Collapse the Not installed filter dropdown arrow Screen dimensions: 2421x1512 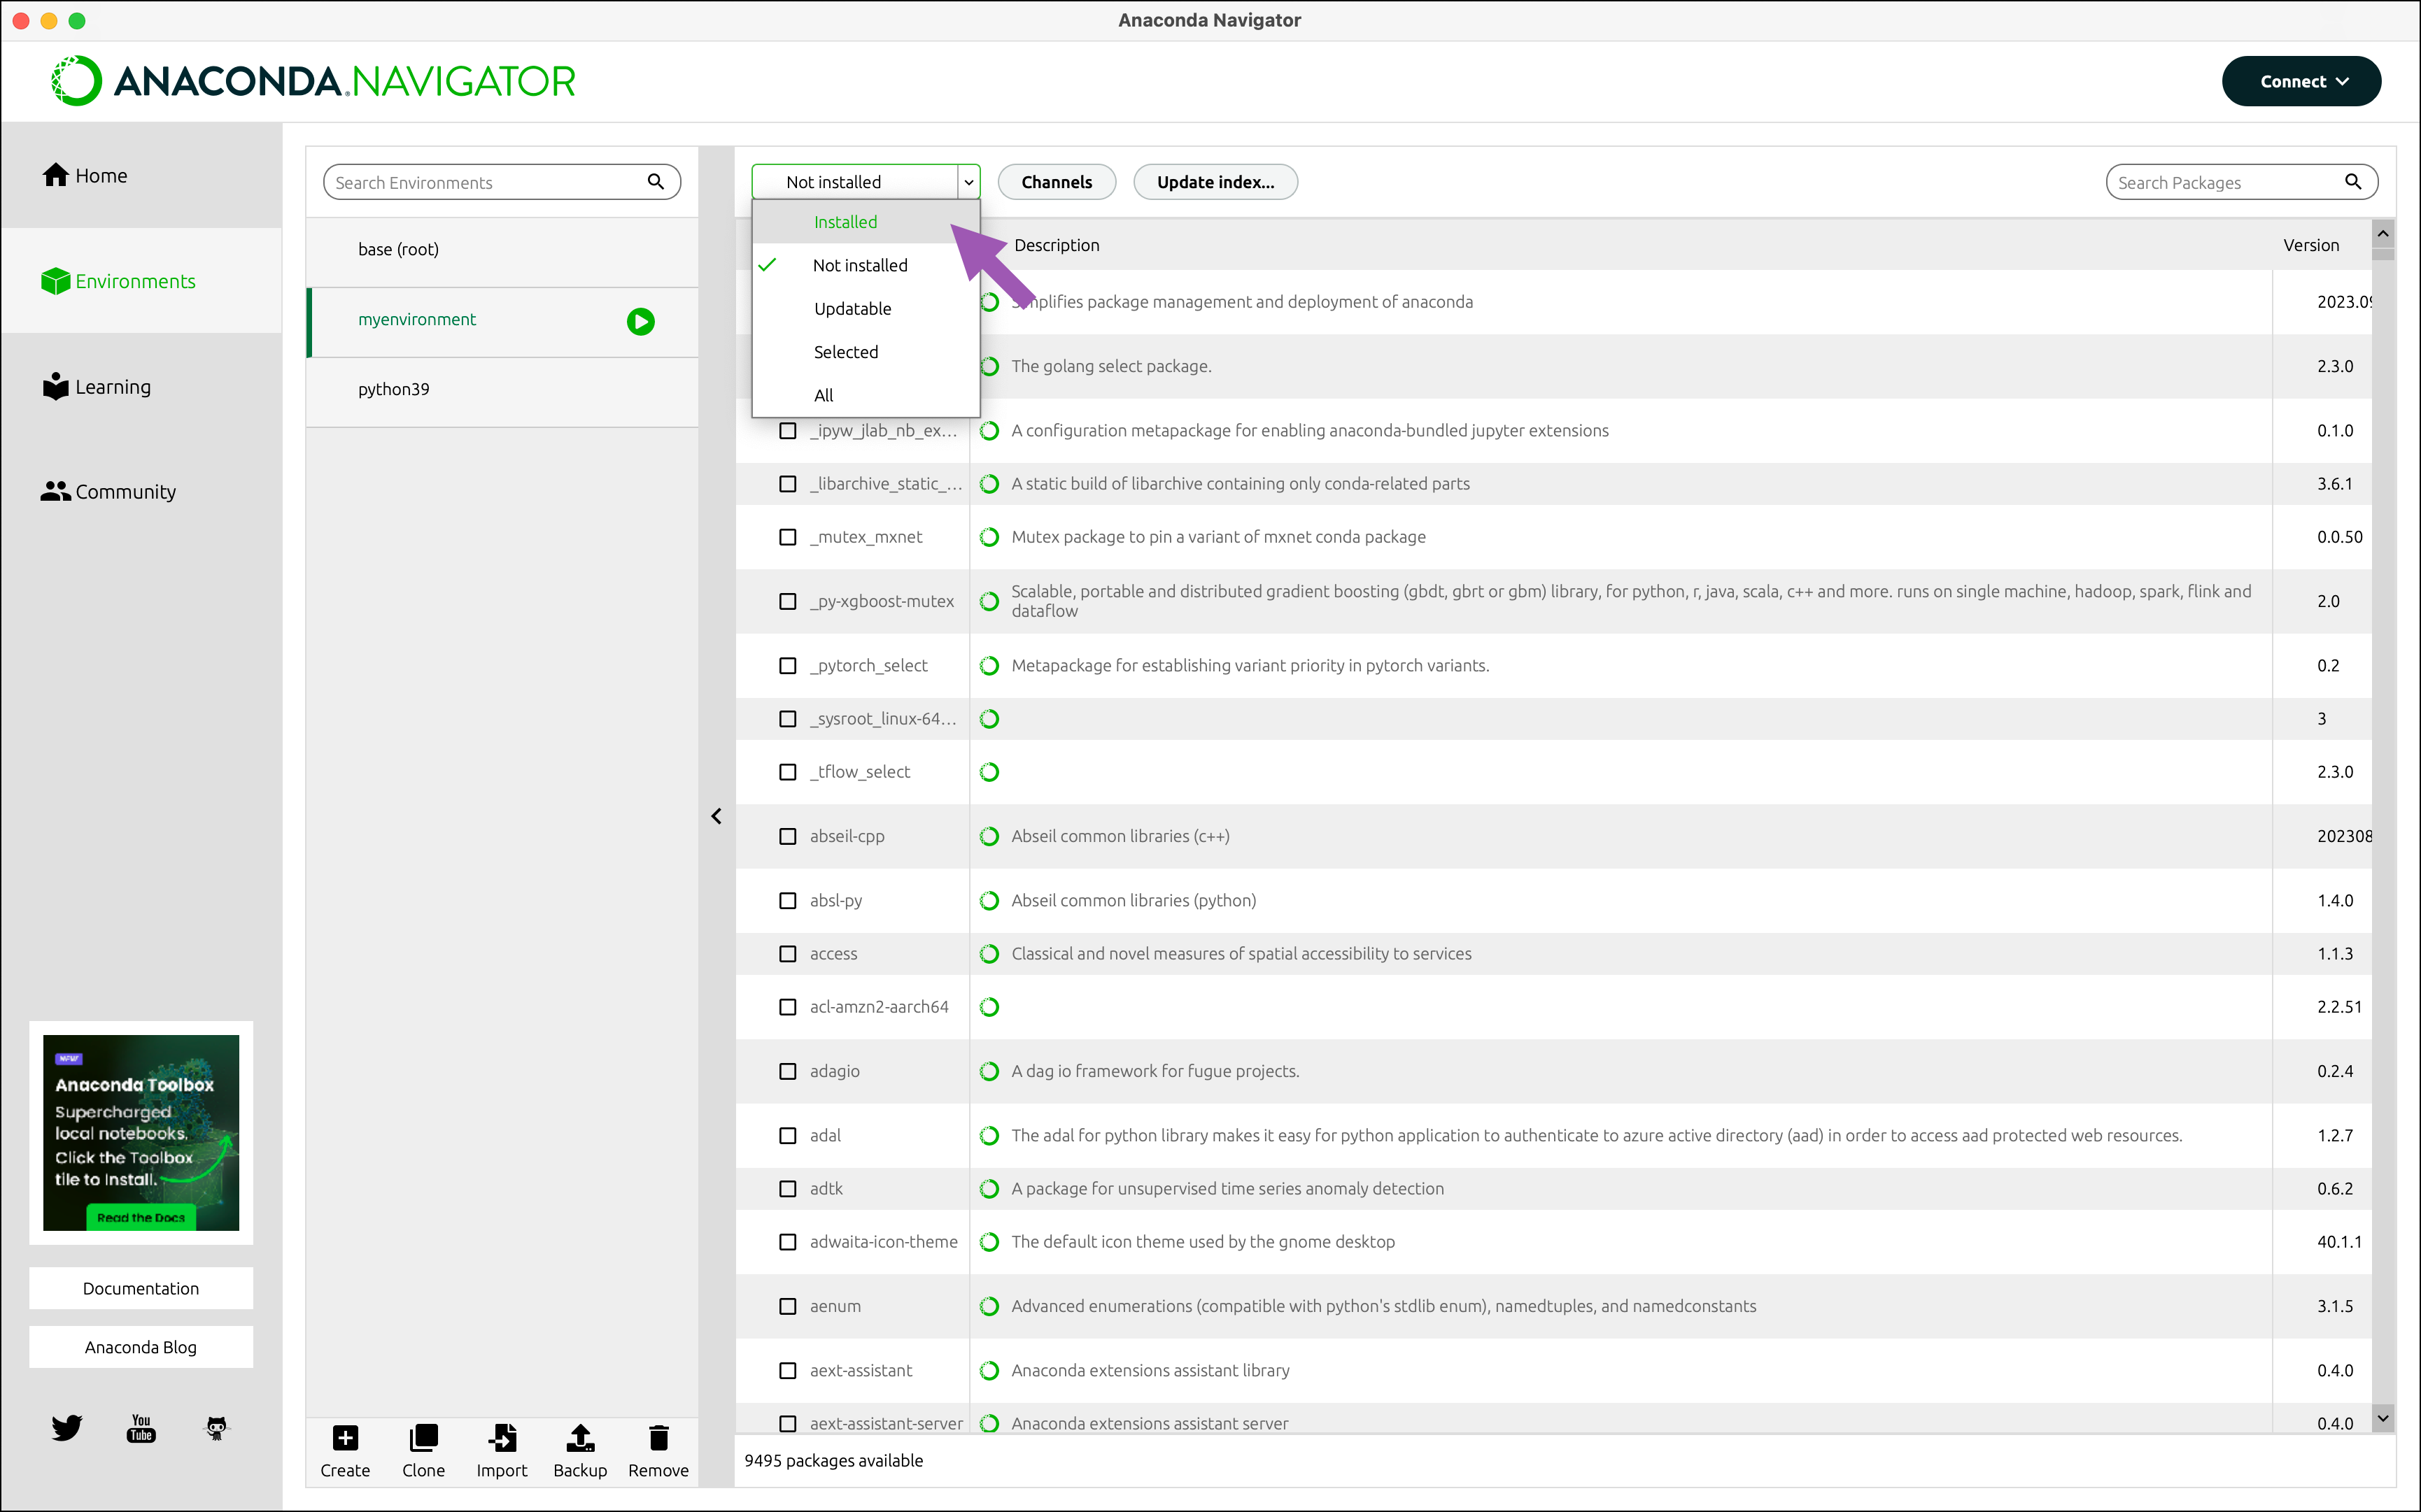pyautogui.click(x=968, y=182)
